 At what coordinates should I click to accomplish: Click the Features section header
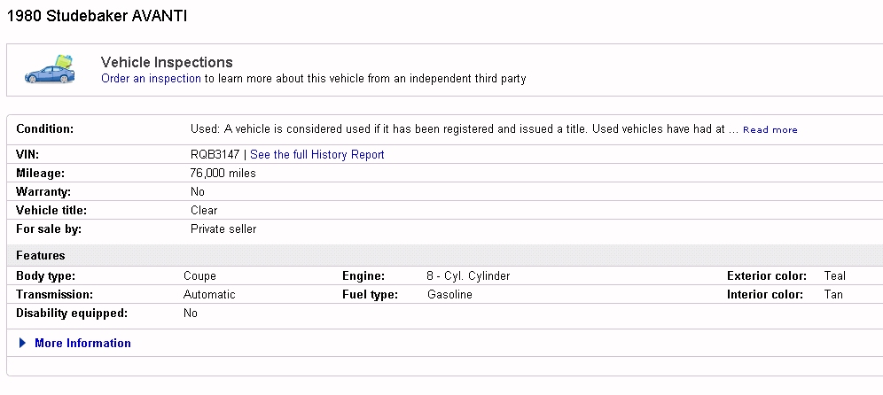coord(41,256)
